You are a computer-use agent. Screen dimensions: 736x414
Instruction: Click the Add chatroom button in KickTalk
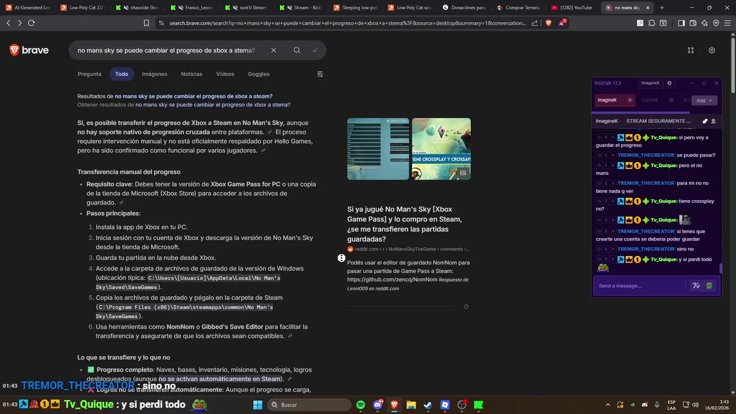704,101
